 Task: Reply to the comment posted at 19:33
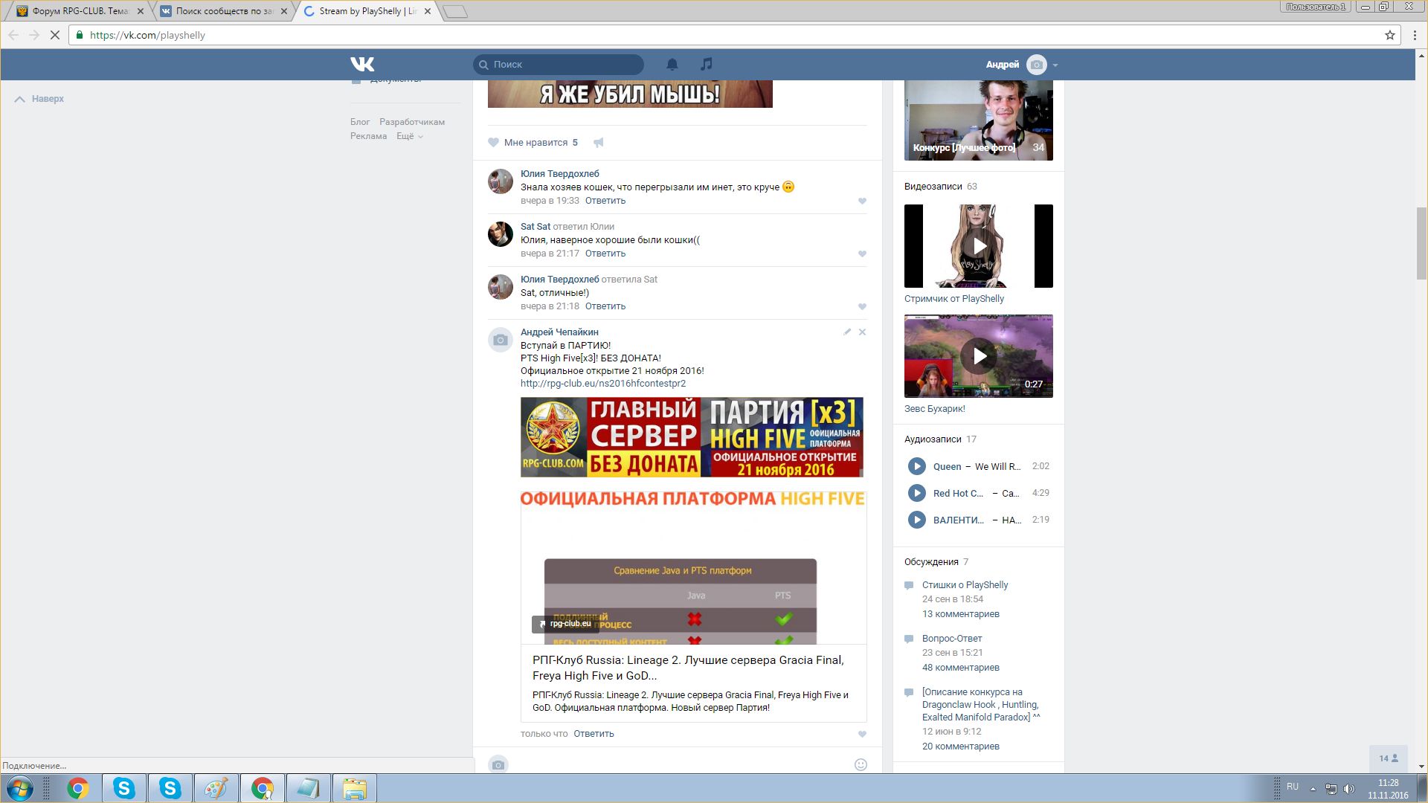[x=605, y=201]
